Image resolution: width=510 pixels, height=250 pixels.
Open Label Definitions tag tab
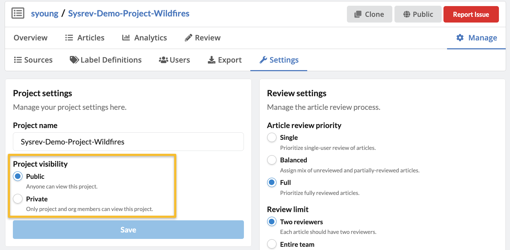coord(106,60)
